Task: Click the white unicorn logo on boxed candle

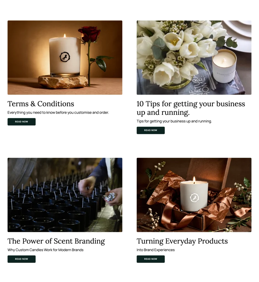Action: tap(194, 198)
